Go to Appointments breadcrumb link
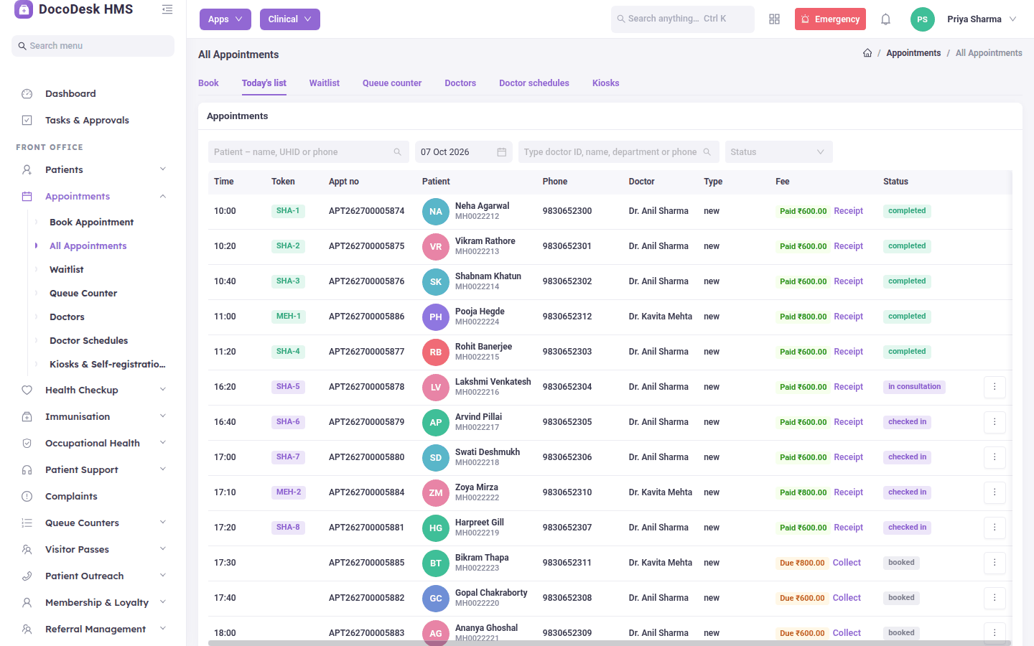The width and height of the screenshot is (1034, 646). (x=913, y=53)
